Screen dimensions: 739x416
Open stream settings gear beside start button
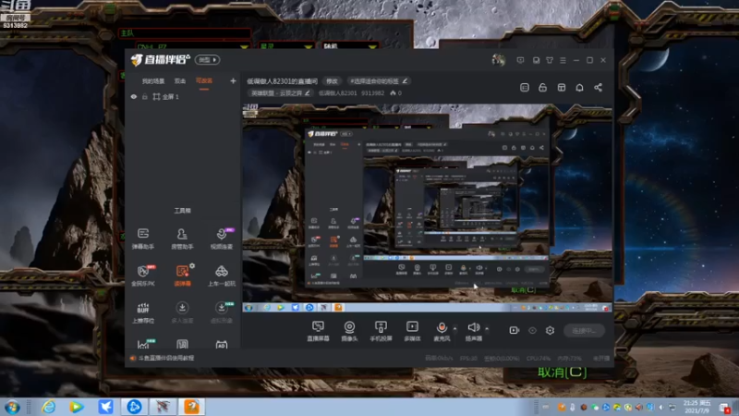tap(550, 330)
